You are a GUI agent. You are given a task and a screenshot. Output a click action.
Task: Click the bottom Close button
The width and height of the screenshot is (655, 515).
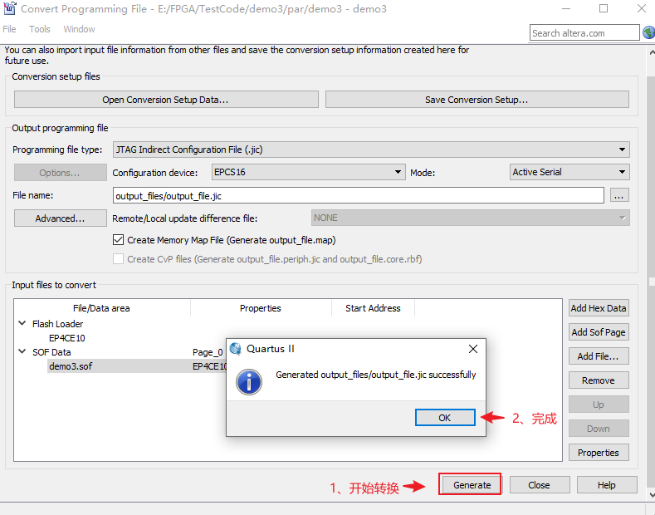pos(540,485)
